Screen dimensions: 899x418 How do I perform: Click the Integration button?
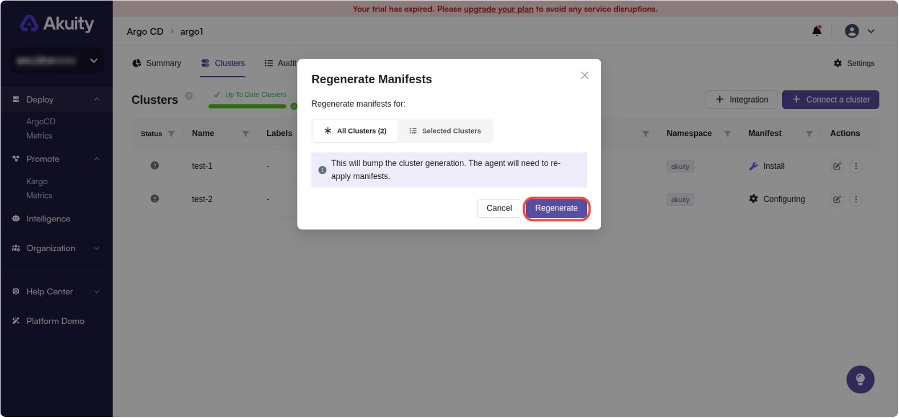tap(741, 99)
